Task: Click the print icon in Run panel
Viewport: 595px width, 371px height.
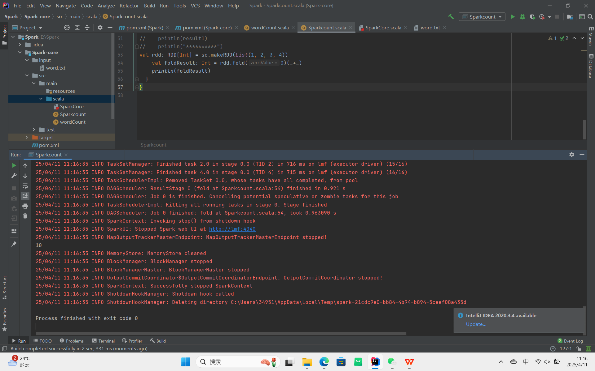Action: coord(25,206)
